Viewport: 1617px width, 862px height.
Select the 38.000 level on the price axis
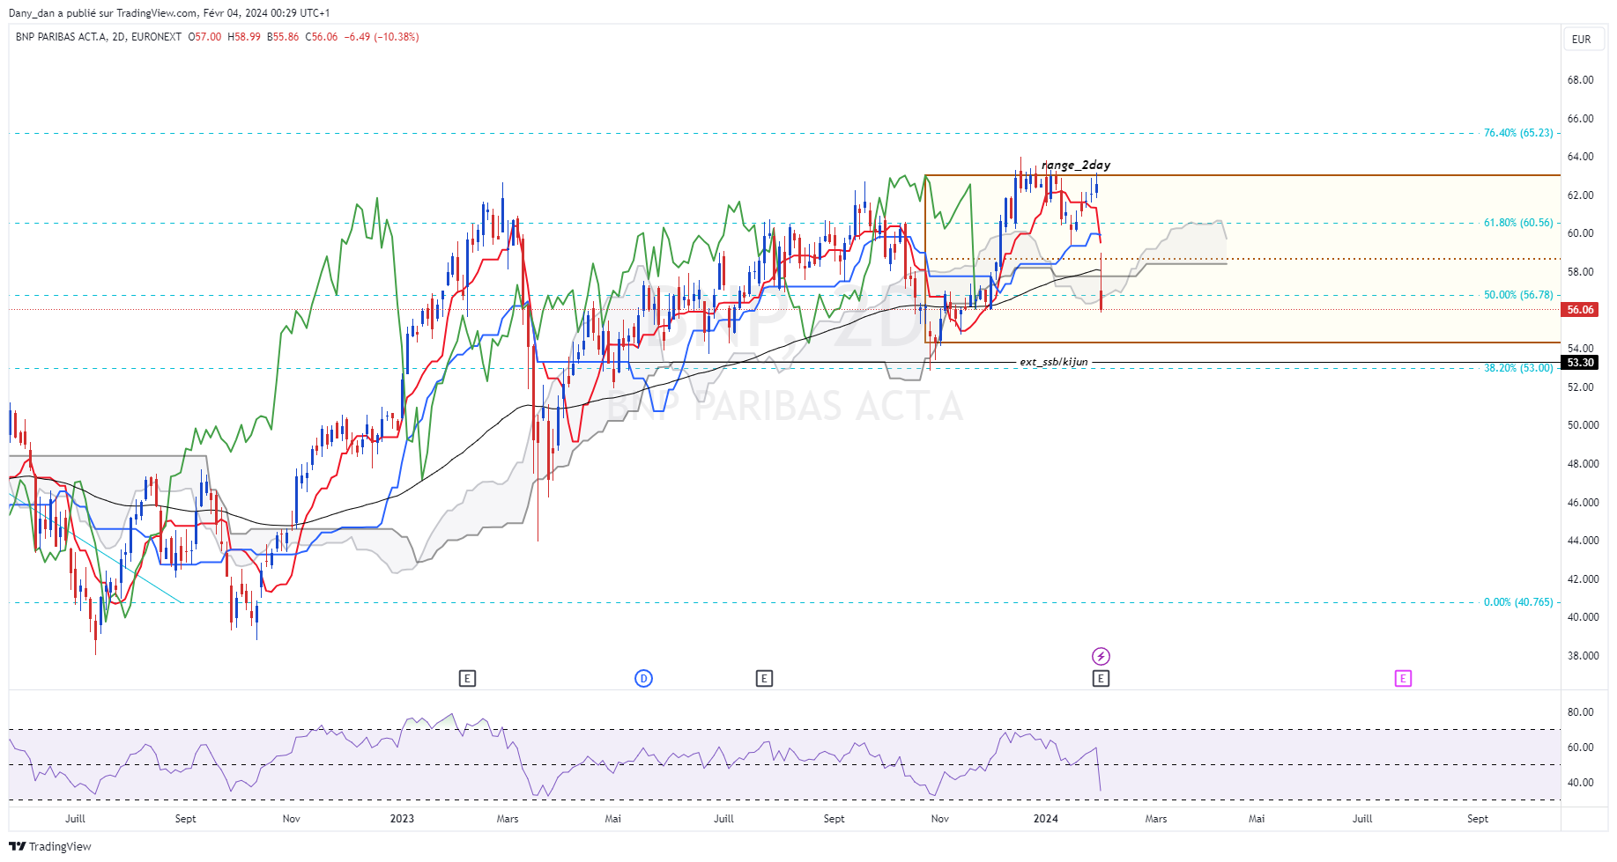point(1583,656)
